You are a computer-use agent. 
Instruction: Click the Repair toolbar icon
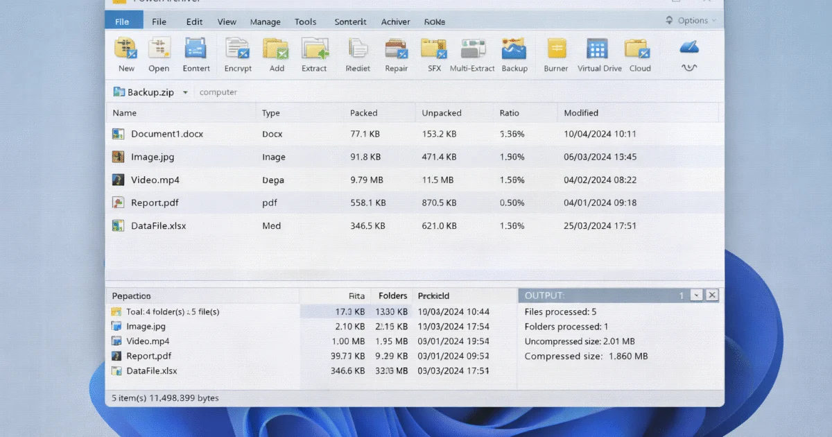click(396, 49)
